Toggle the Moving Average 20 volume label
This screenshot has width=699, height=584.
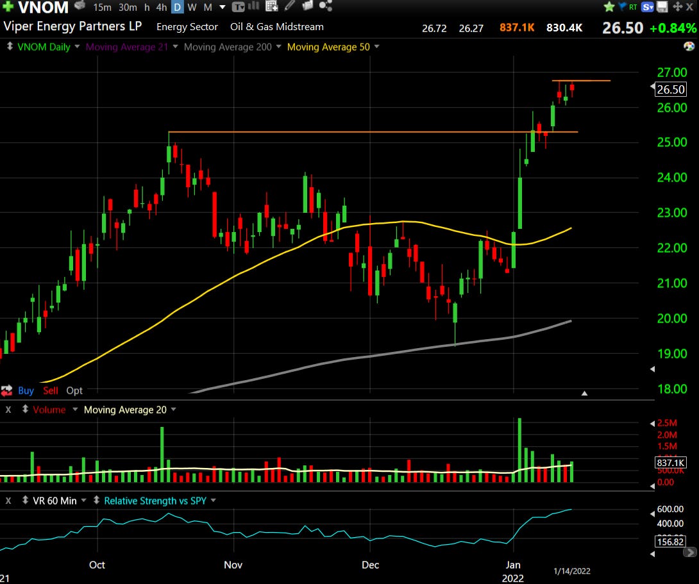pos(125,410)
